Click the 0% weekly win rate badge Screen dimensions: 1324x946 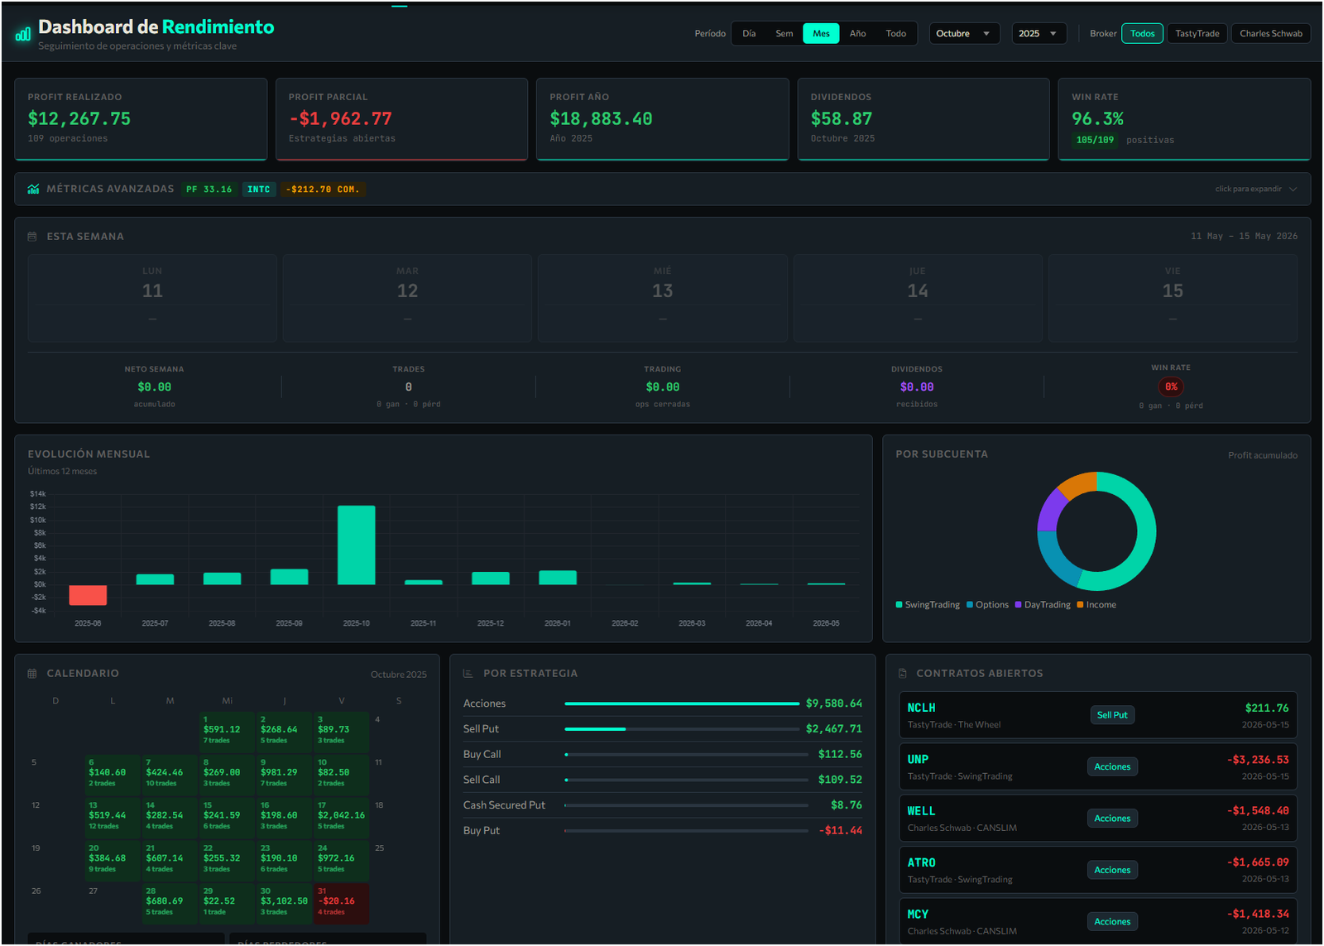[x=1171, y=387]
